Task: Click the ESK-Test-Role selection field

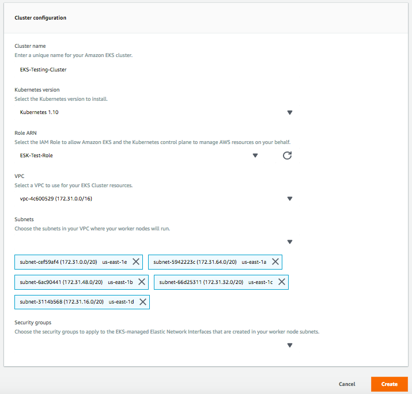Action: (x=139, y=156)
